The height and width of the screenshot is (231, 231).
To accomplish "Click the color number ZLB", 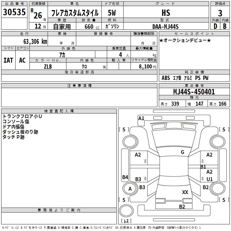I will (48, 67).
